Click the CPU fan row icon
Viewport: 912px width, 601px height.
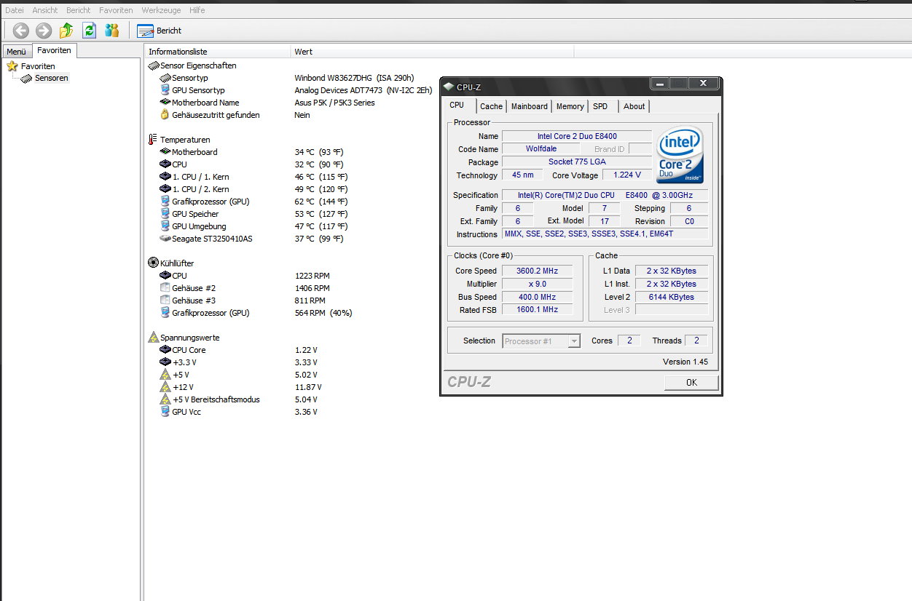pos(165,276)
